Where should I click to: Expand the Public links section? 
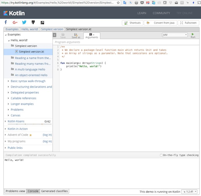point(5,148)
